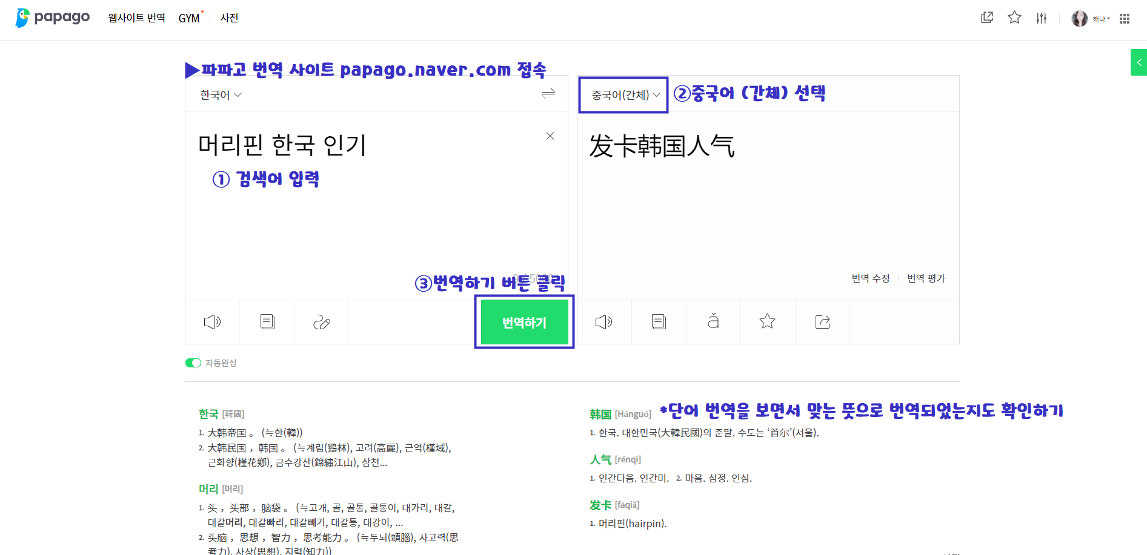Save translation with star icon
The width and height of the screenshot is (1147, 555).
(768, 321)
